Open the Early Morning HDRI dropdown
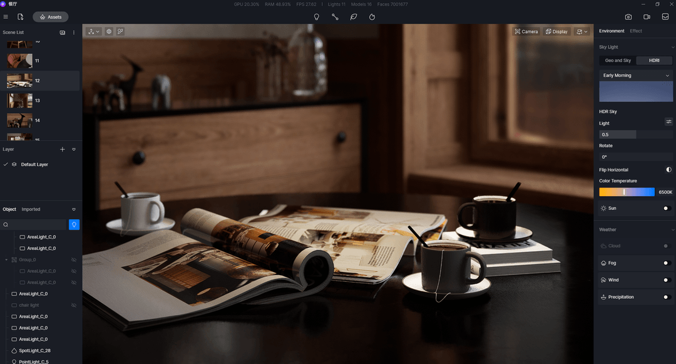This screenshot has height=364, width=676. point(636,75)
